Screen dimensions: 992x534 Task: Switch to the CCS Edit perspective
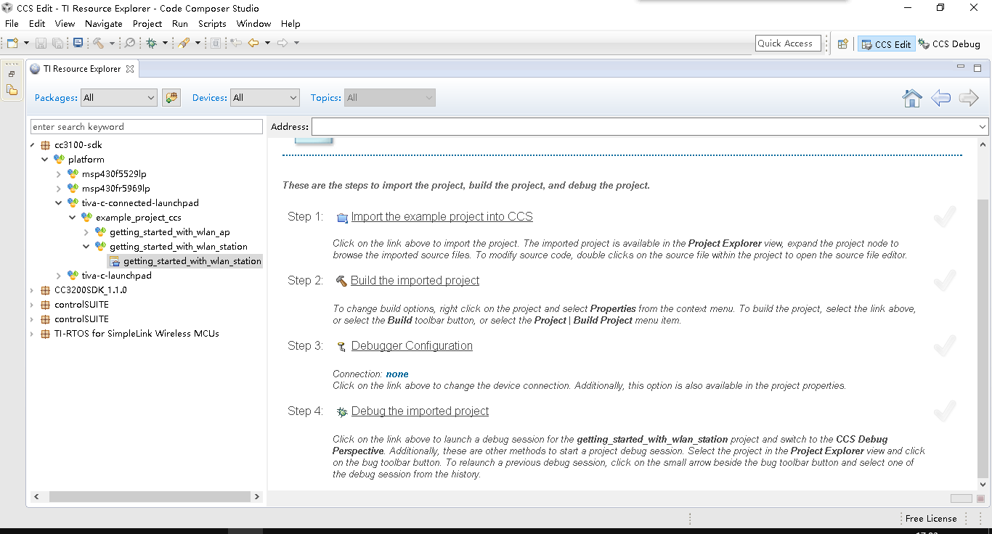(886, 44)
